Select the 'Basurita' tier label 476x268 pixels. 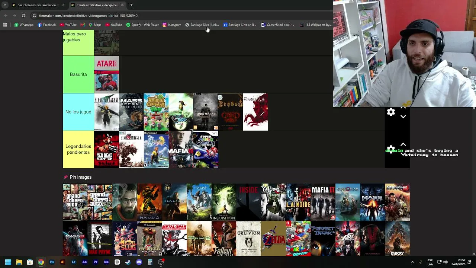pos(78,74)
